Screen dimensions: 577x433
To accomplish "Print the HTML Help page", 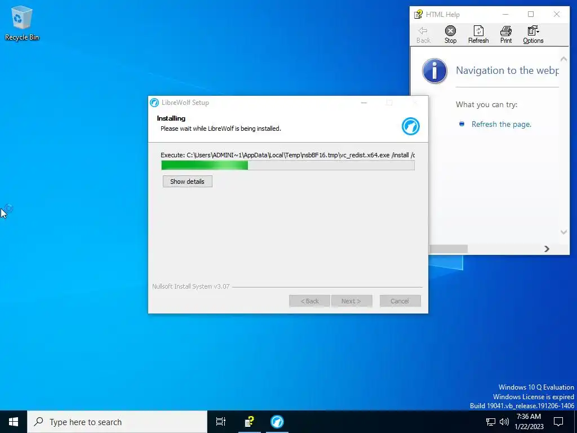I will click(506, 35).
